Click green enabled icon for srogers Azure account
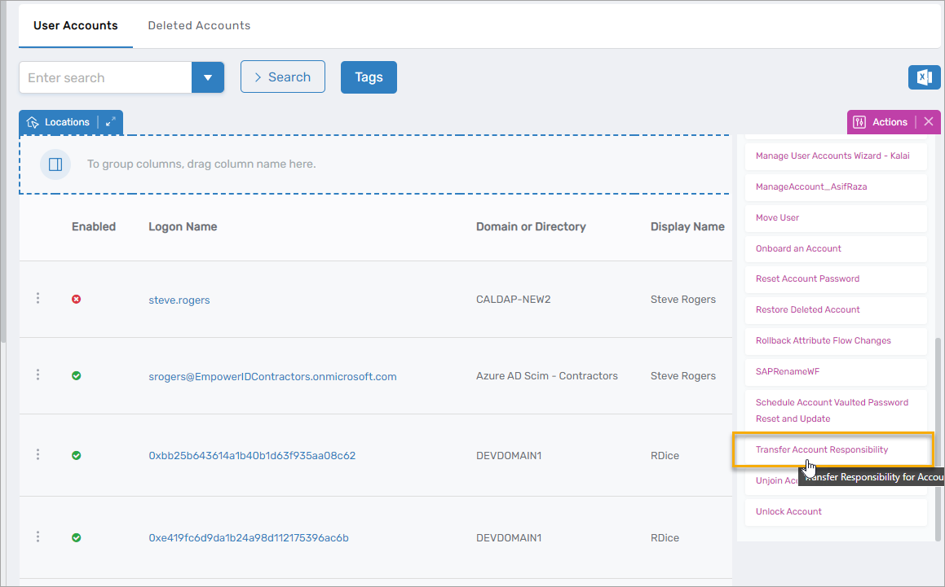This screenshot has width=945, height=587. coord(77,376)
